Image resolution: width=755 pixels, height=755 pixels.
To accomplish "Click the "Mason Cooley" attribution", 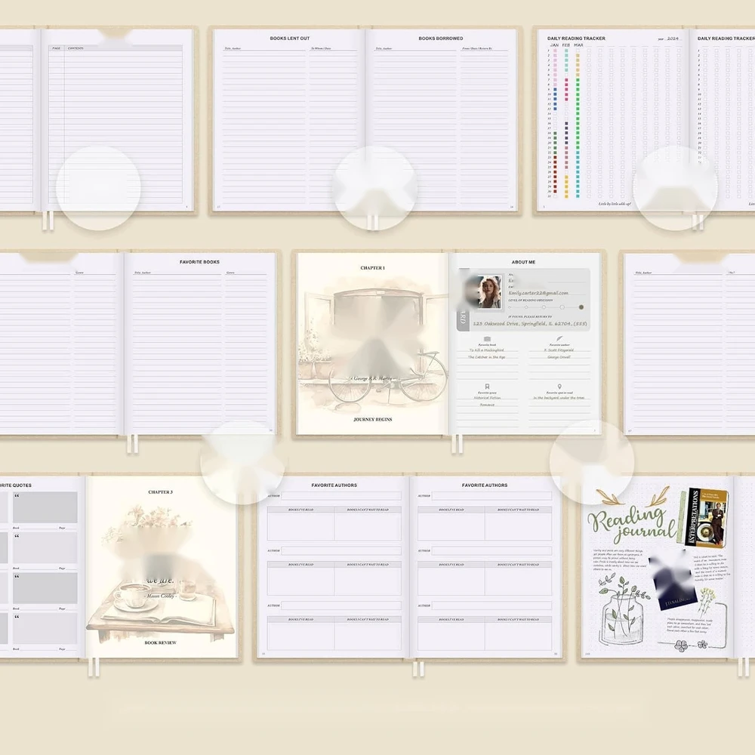I will click(160, 596).
